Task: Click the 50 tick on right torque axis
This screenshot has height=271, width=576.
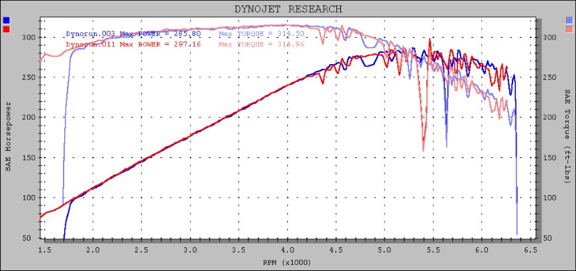Action: pyautogui.click(x=549, y=238)
